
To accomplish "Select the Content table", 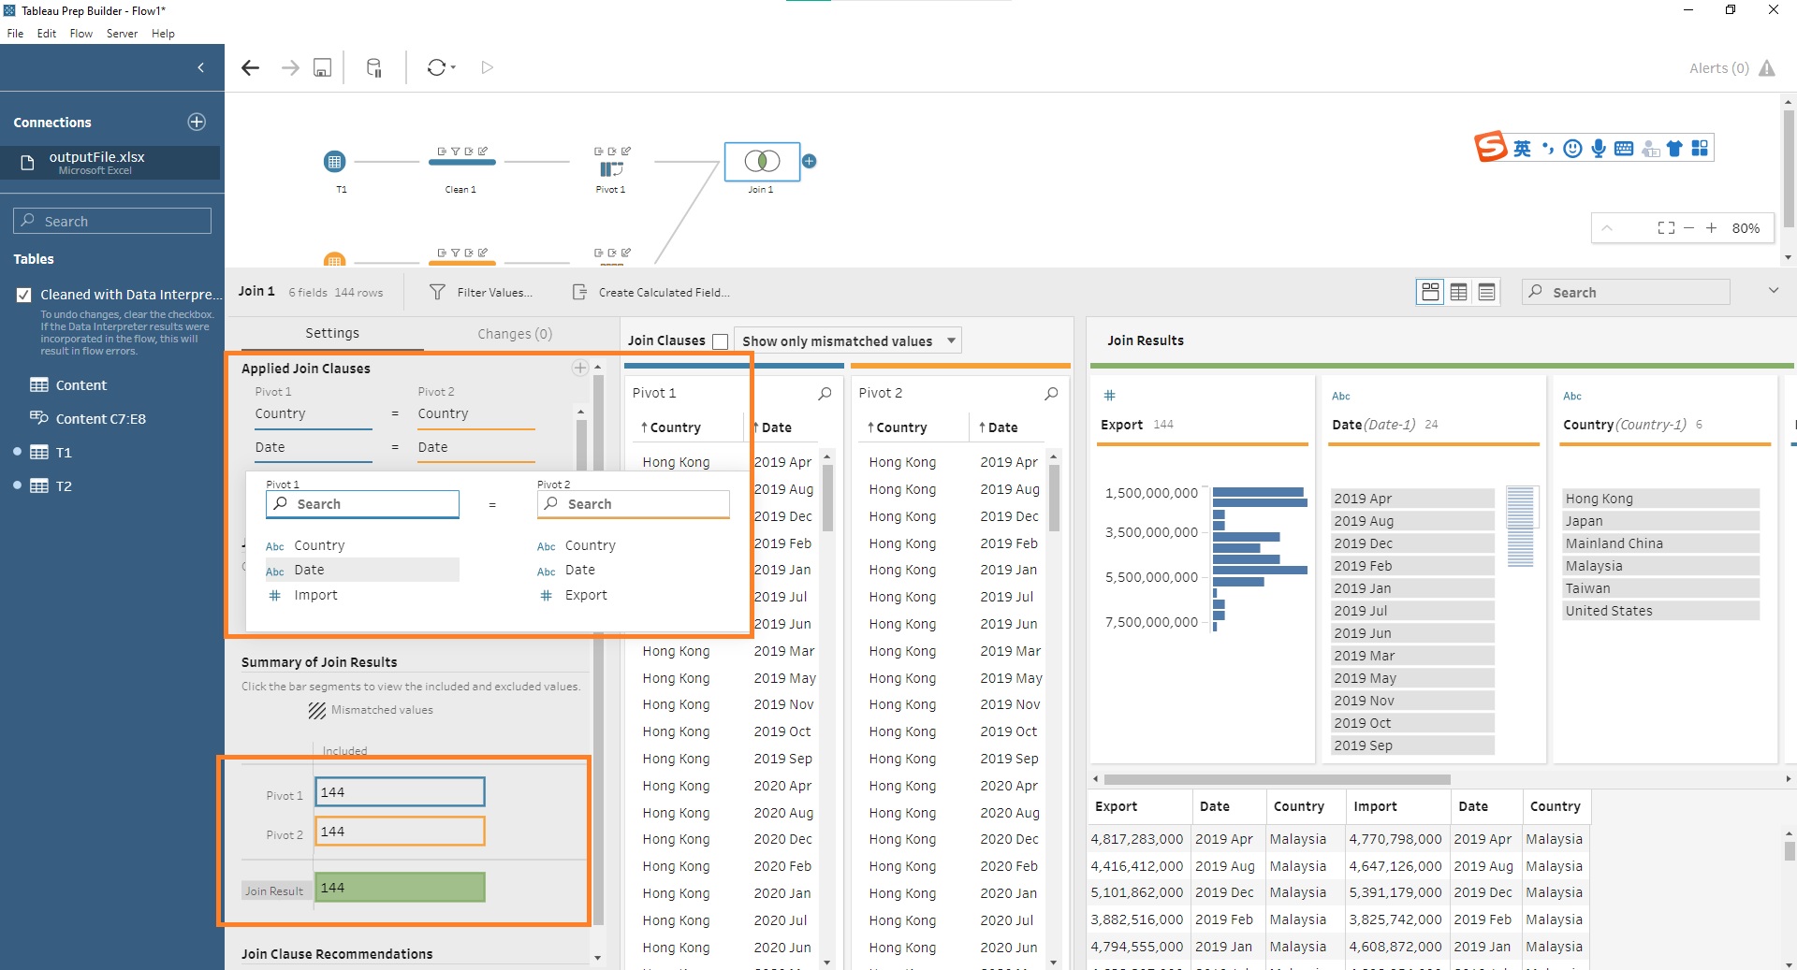I will 80,385.
